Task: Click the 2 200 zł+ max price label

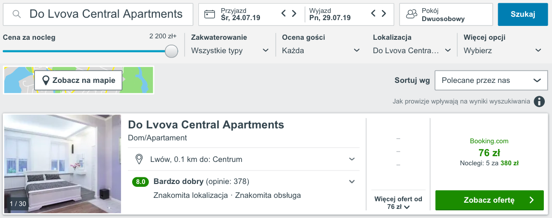Action: [x=163, y=36]
